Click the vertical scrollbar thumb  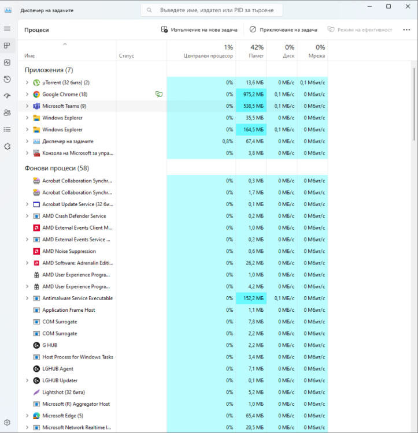[414, 105]
